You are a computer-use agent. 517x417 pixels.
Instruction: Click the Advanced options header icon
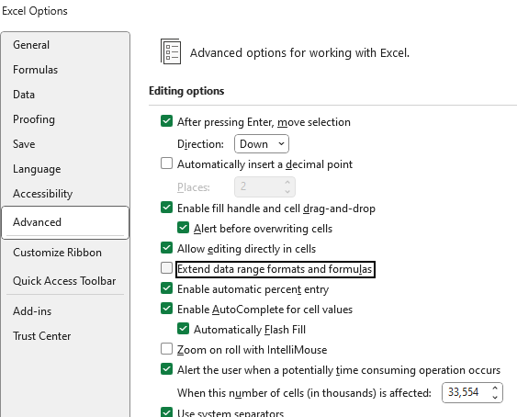click(171, 51)
